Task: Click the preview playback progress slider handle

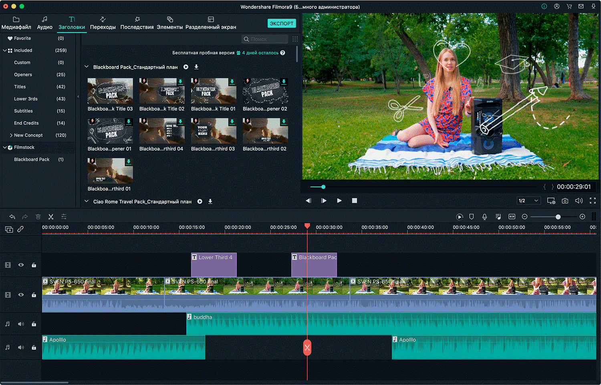Action: click(323, 187)
